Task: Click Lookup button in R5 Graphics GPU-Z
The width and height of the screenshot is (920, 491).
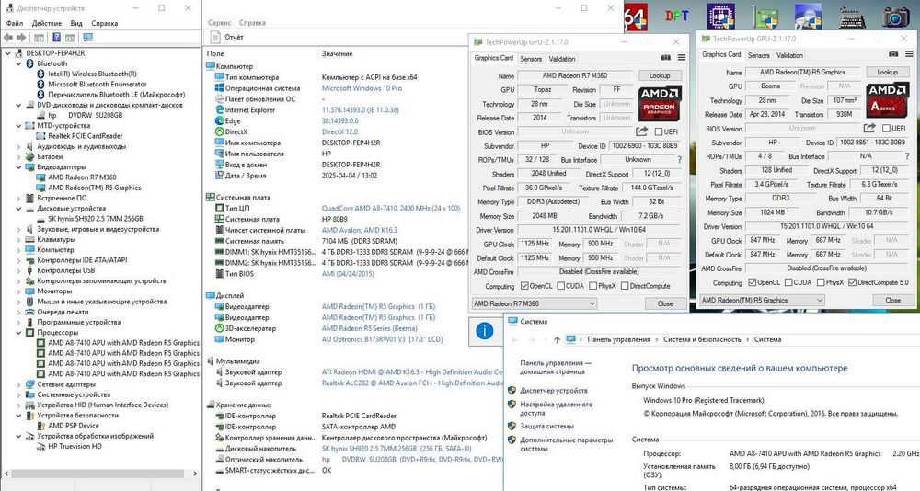Action: 887,72
